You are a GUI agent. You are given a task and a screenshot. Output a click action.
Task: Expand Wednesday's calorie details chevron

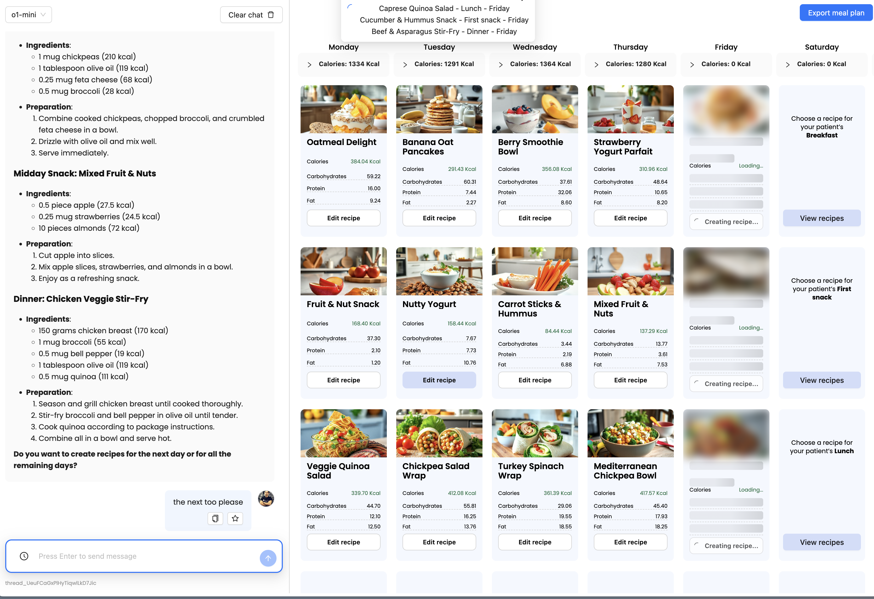pyautogui.click(x=501, y=65)
